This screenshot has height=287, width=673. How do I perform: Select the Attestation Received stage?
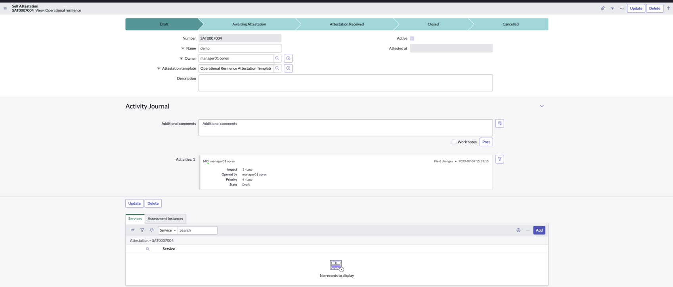coord(346,24)
